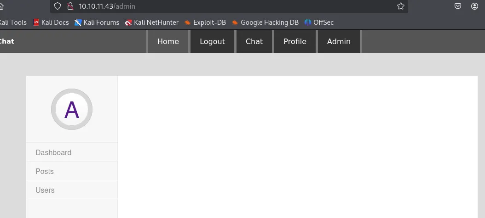Open the Exploit-DB bookmark
The image size is (485, 218).
pyautogui.click(x=205, y=22)
